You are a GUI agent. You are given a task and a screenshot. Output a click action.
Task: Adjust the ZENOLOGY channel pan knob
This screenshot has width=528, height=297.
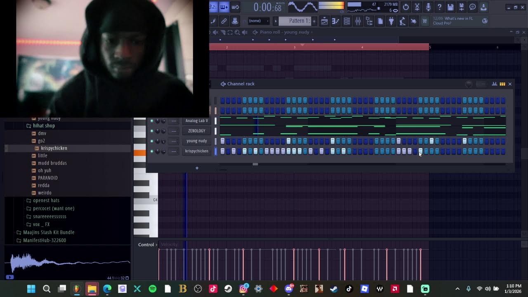click(158, 131)
